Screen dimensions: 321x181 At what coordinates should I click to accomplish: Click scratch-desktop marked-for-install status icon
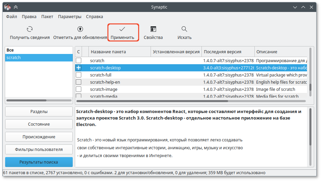pos(79,68)
